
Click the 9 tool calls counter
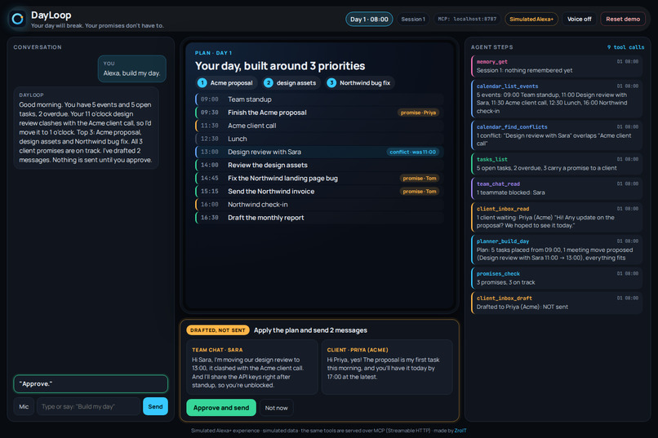(625, 47)
